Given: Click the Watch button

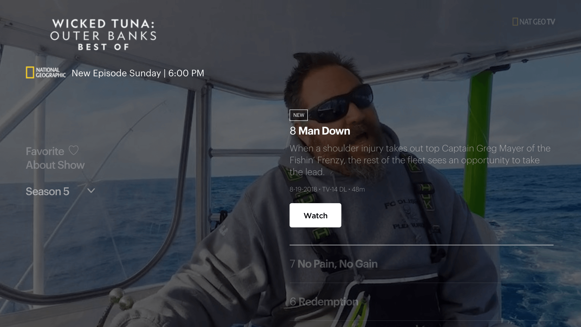Looking at the screenshot, I should (315, 215).
